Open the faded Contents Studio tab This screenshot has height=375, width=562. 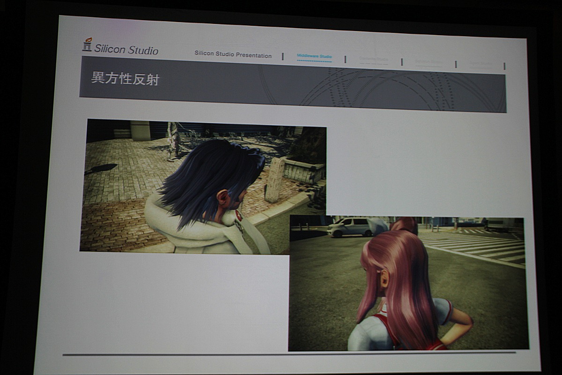pyautogui.click(x=373, y=59)
